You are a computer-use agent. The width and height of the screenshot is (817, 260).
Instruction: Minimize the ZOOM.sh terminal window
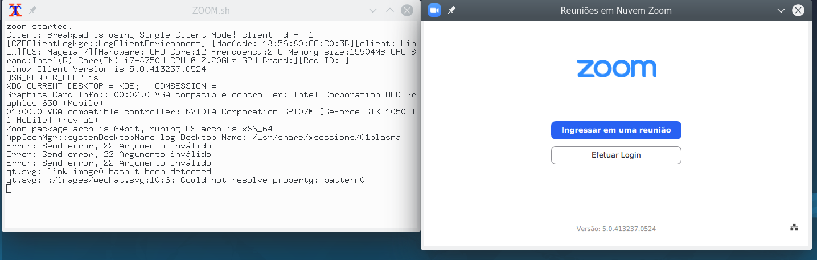[x=372, y=10]
